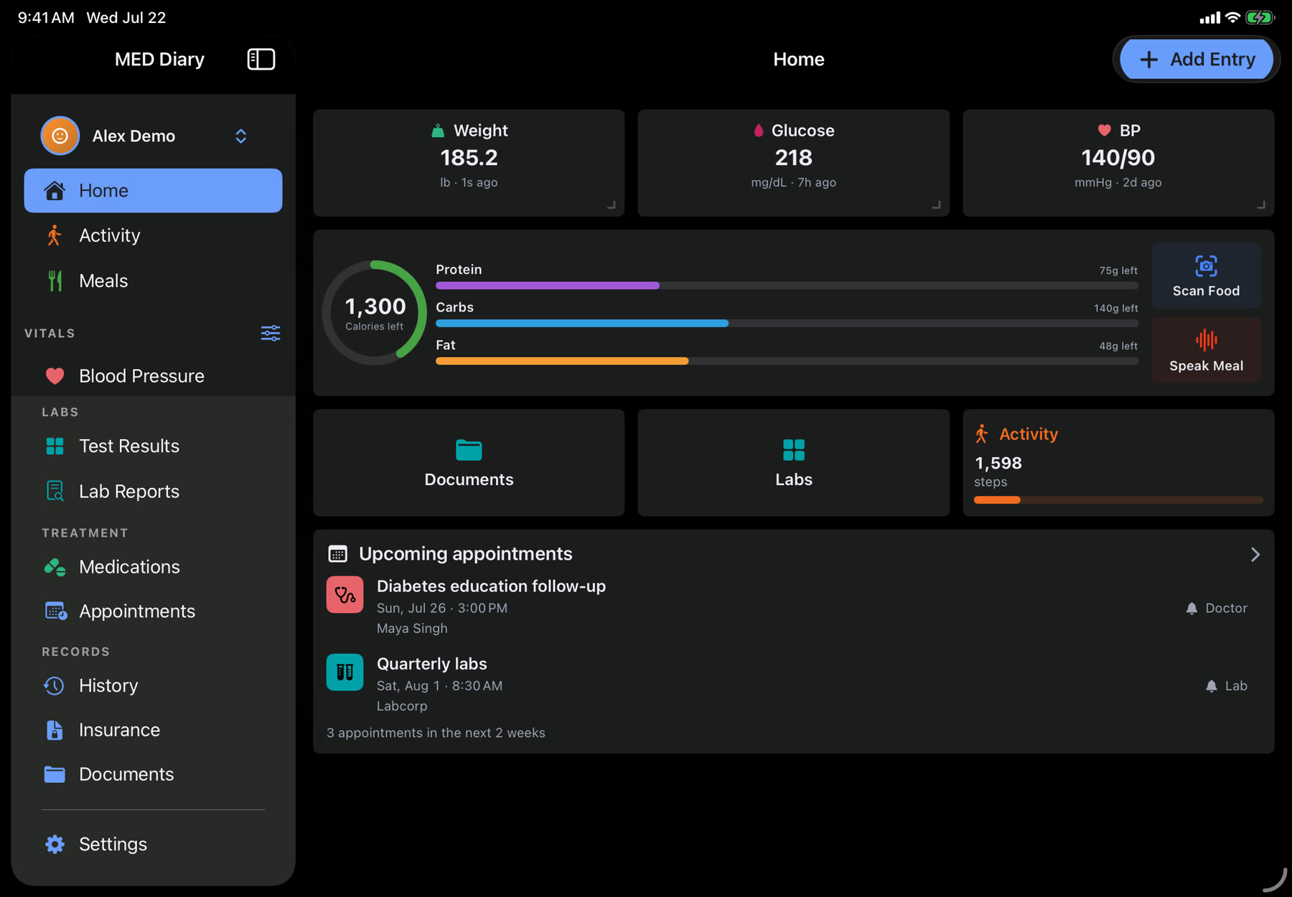Click the Fat progress bar
1292x897 pixels.
pos(787,361)
